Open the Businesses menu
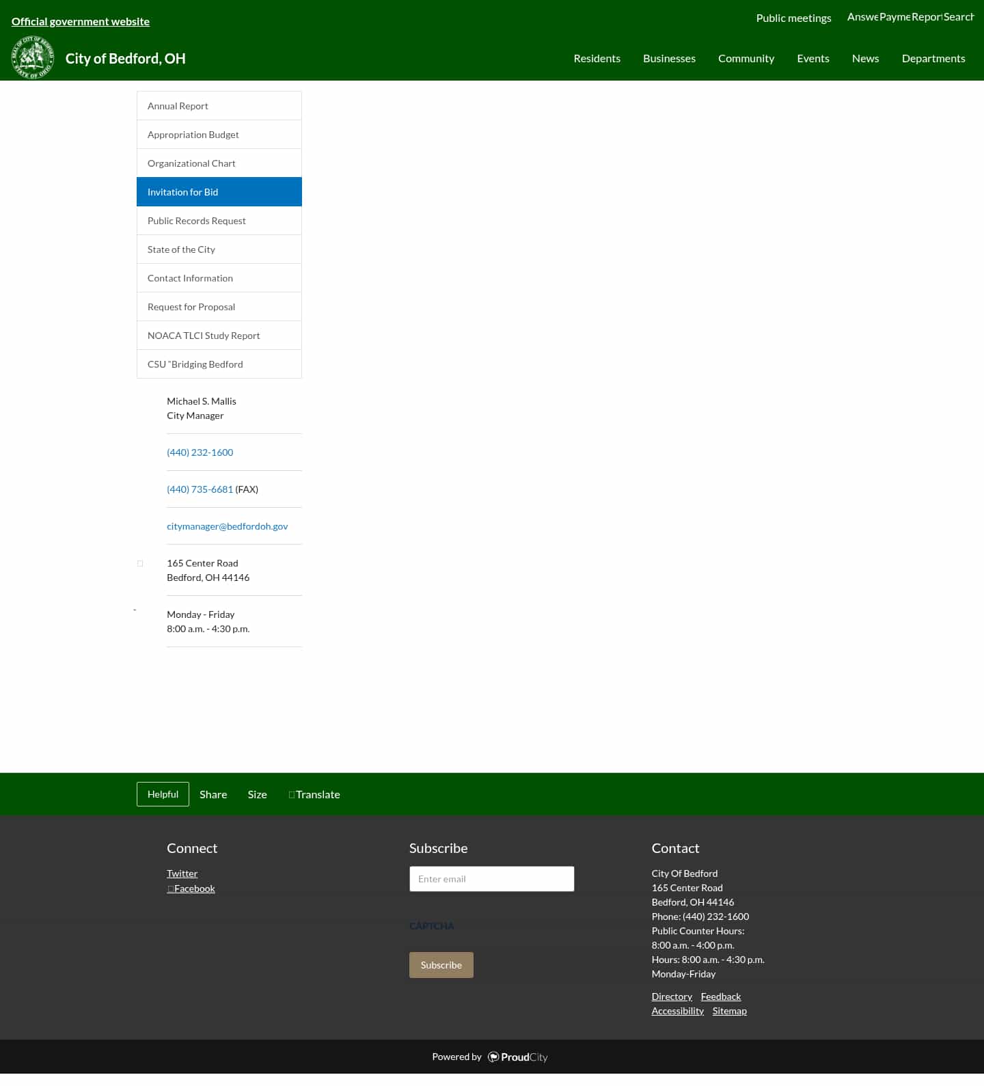Viewport: 984px width, 1086px height. (x=669, y=58)
